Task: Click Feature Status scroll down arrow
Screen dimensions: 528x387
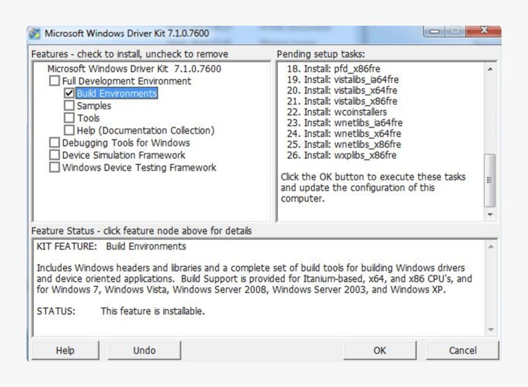Action: [x=491, y=329]
